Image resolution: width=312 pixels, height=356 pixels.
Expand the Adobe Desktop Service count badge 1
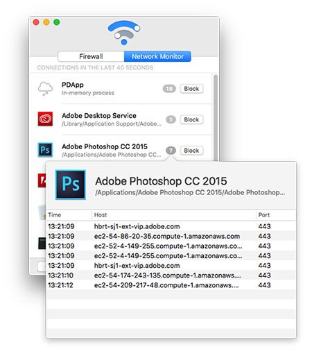(x=171, y=119)
